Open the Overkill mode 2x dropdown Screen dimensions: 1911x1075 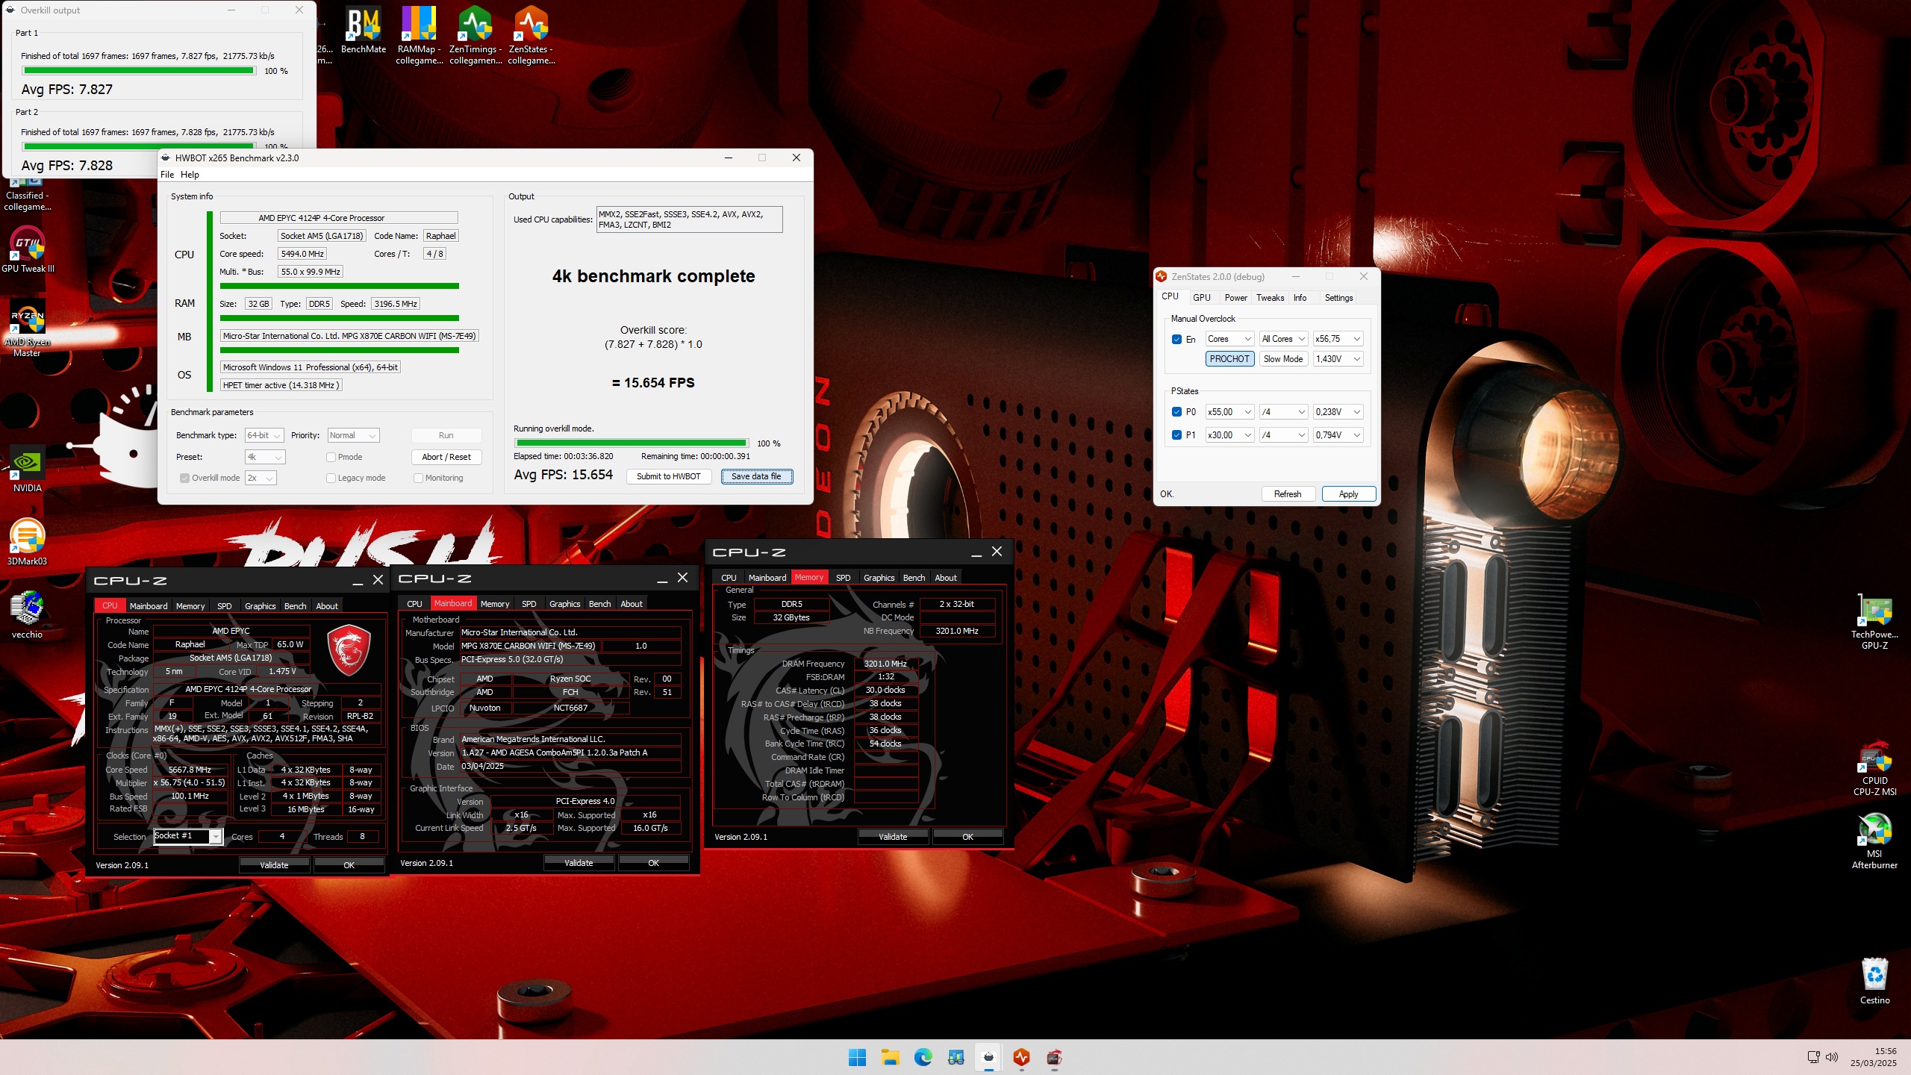pyautogui.click(x=261, y=478)
